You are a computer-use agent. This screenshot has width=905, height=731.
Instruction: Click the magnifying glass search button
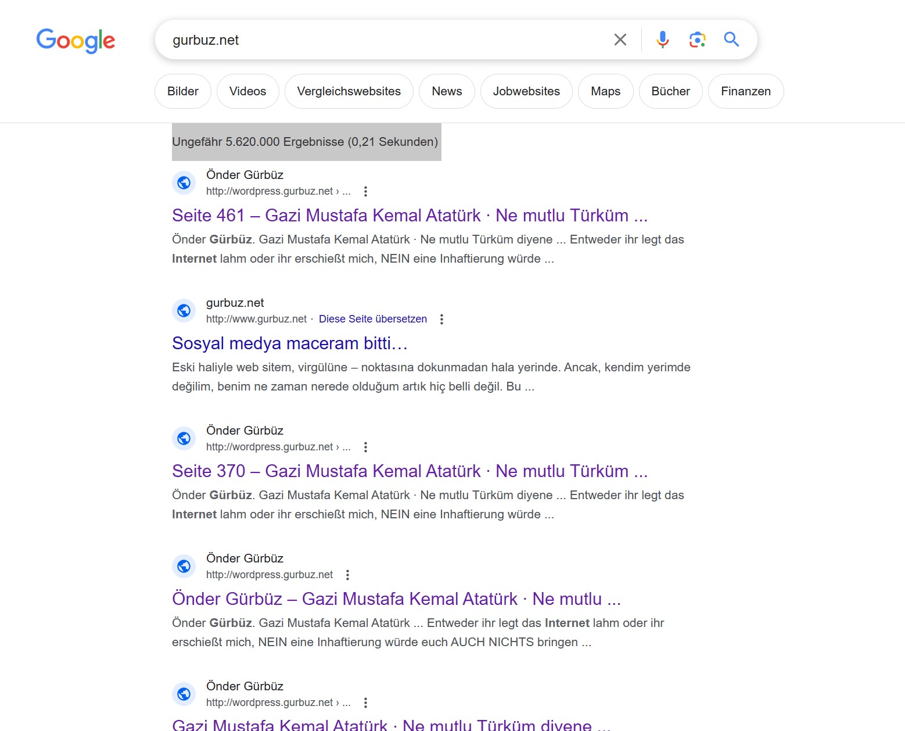click(731, 40)
